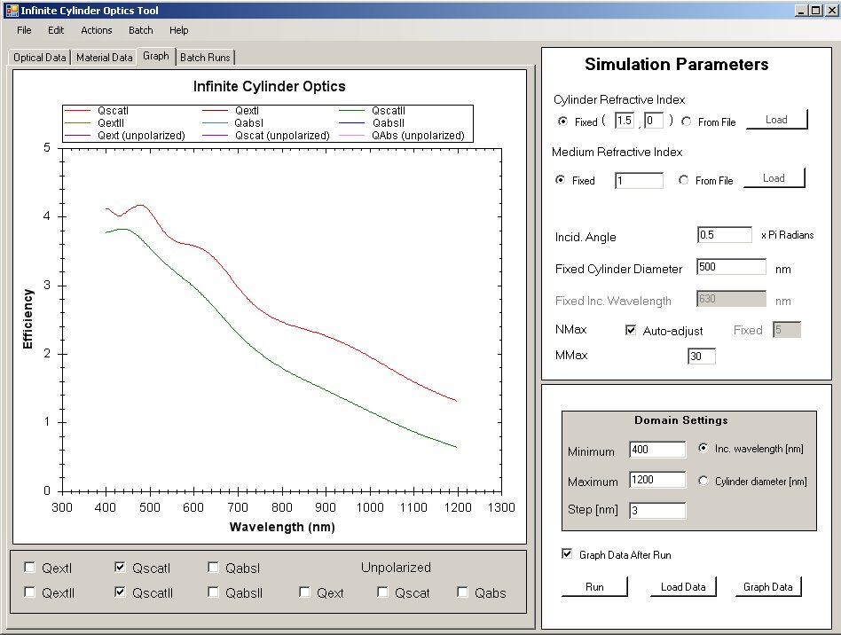Click the Load Data button
The image size is (841, 635).
point(683,587)
